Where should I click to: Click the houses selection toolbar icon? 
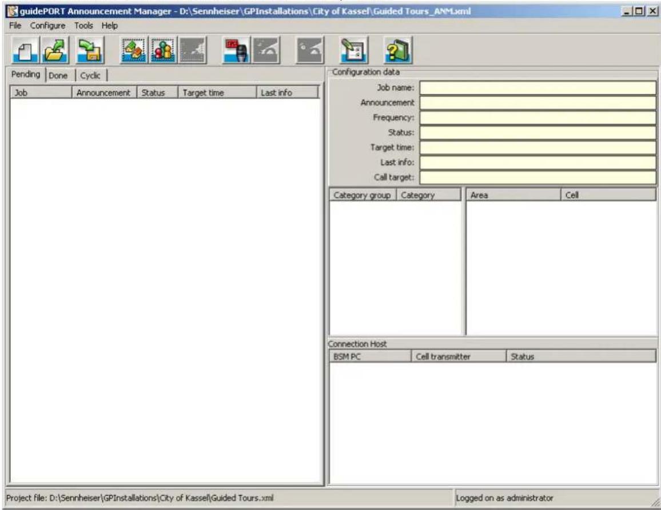(133, 50)
